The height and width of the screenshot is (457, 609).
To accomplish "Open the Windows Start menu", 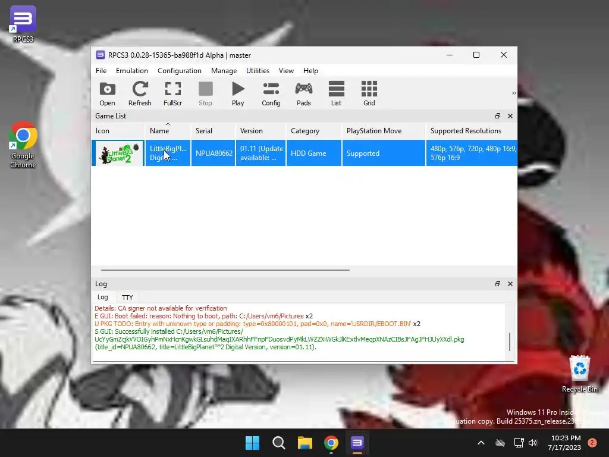I will (252, 443).
